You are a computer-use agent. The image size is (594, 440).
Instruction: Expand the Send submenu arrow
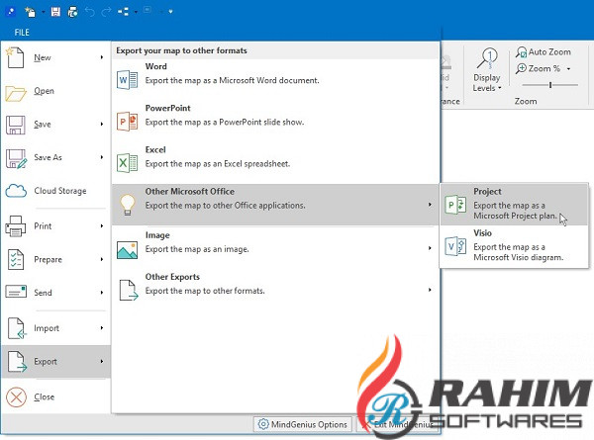click(102, 293)
